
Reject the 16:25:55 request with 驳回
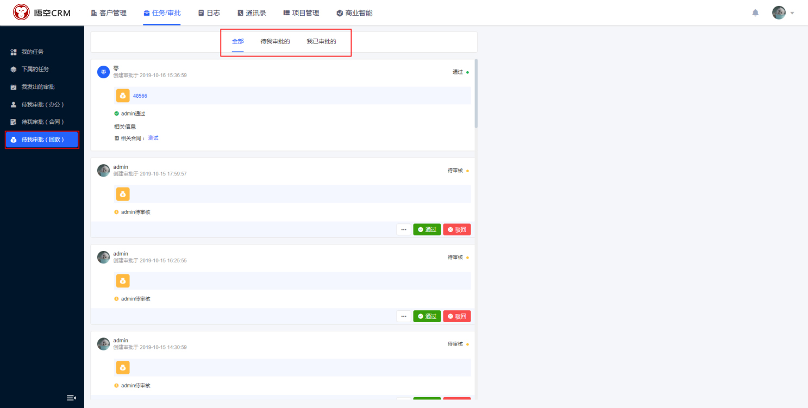[457, 316]
